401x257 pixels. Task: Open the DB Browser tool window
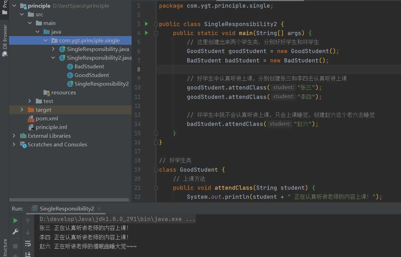click(5, 40)
